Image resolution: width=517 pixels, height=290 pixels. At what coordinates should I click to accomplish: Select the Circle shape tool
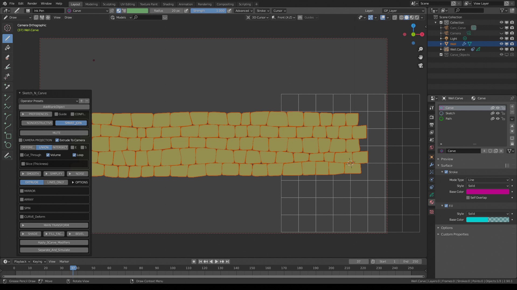pyautogui.click(x=8, y=145)
